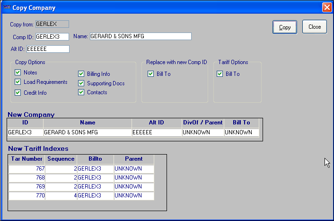Toggle the Billing Info checkbox

click(x=81, y=74)
